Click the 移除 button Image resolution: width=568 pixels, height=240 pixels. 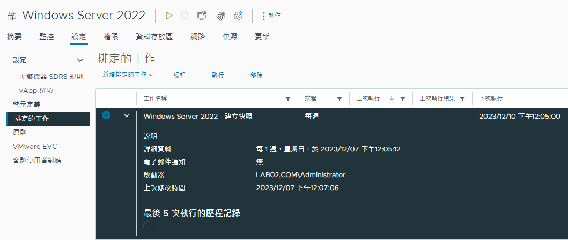[256, 75]
